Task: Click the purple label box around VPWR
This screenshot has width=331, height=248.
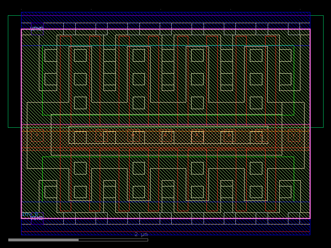Action: pos(37,29)
